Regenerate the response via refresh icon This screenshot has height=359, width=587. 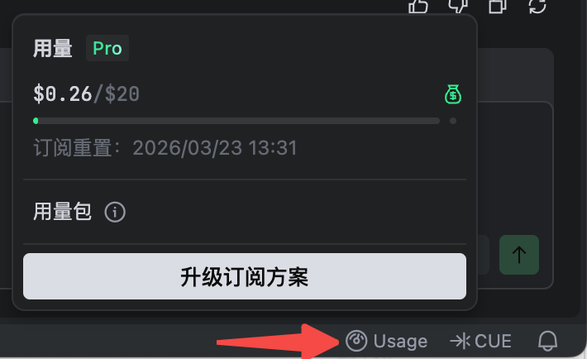[537, 6]
